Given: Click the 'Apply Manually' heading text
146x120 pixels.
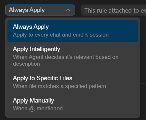Looking at the screenshot, I should (x=33, y=101).
